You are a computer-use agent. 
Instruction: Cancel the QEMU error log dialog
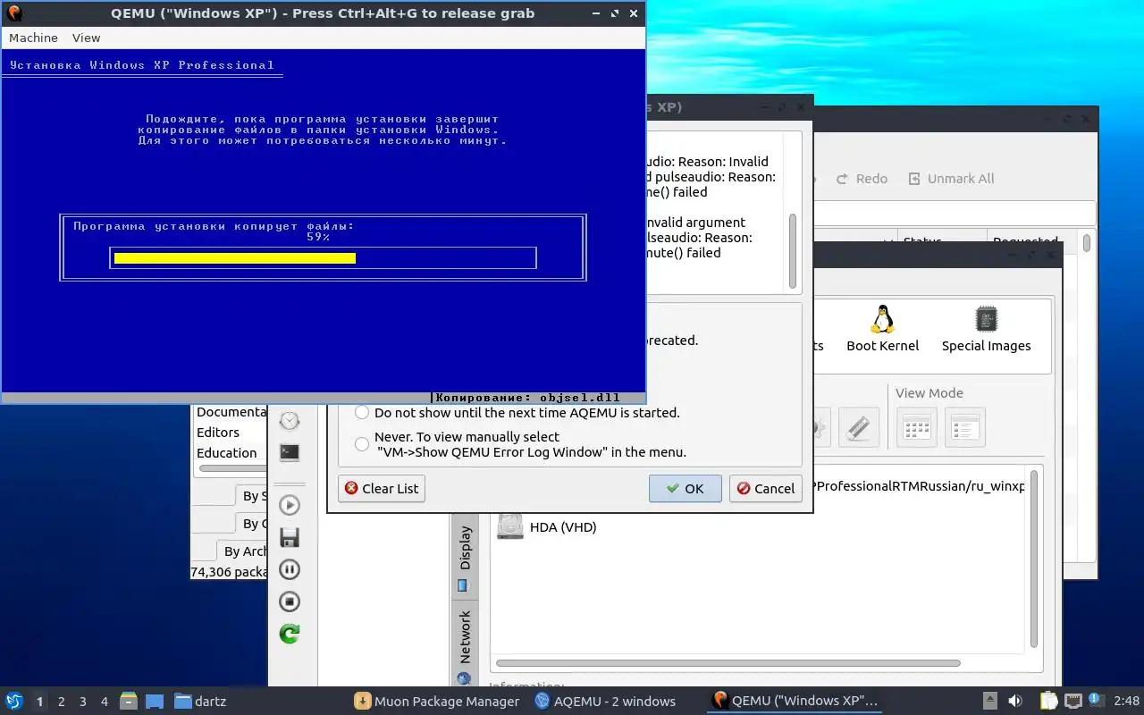pos(765,488)
